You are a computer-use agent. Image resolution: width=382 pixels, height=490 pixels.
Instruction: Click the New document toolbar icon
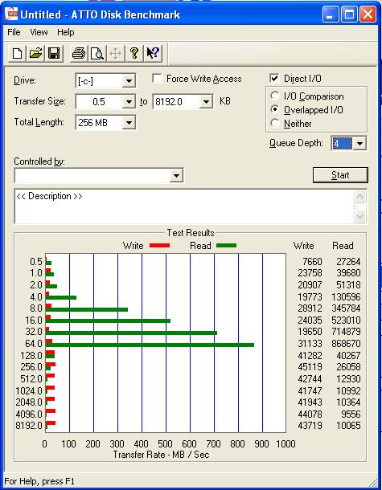point(17,54)
